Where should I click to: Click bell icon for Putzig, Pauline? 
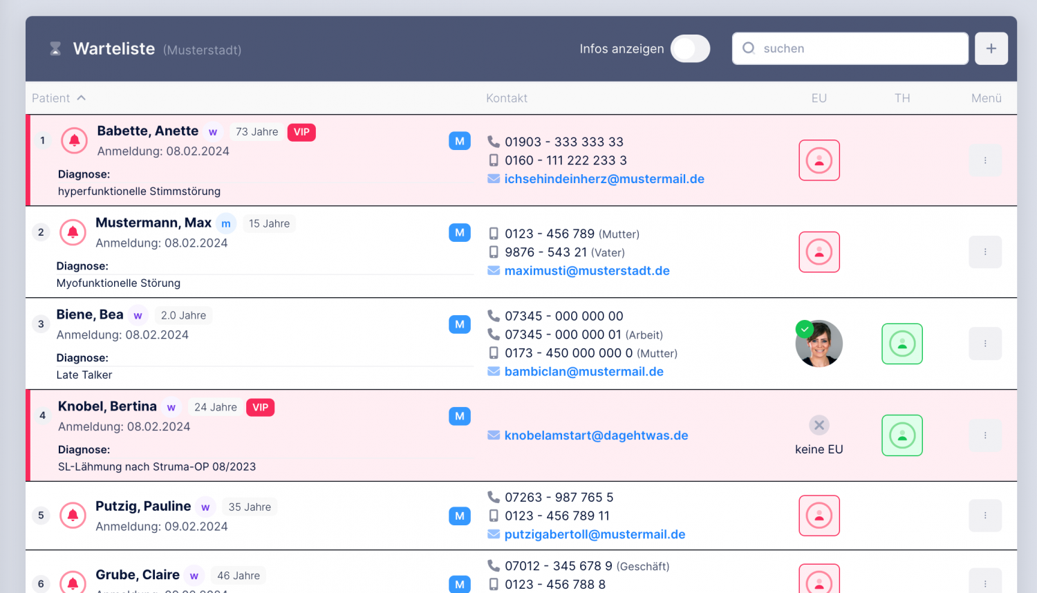point(73,516)
